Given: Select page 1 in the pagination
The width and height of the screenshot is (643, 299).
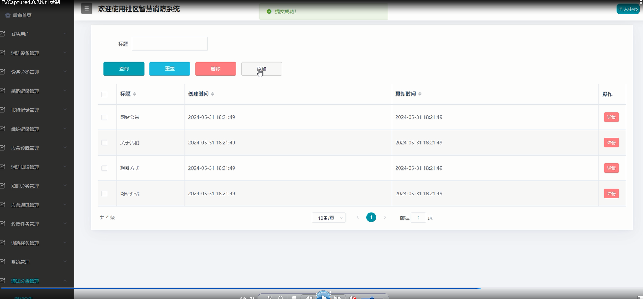Looking at the screenshot, I should pyautogui.click(x=371, y=217).
